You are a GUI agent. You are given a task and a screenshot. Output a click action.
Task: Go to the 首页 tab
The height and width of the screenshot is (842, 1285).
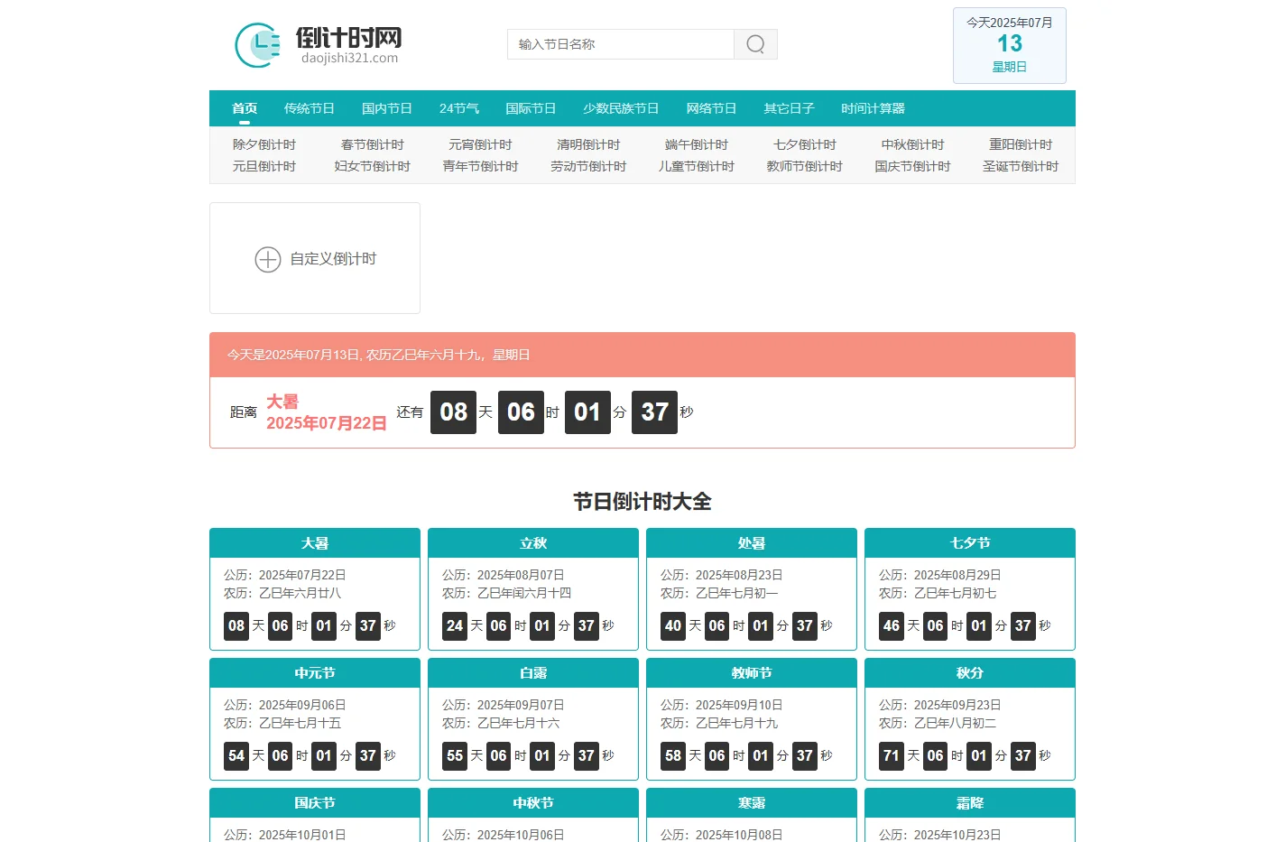(x=245, y=108)
